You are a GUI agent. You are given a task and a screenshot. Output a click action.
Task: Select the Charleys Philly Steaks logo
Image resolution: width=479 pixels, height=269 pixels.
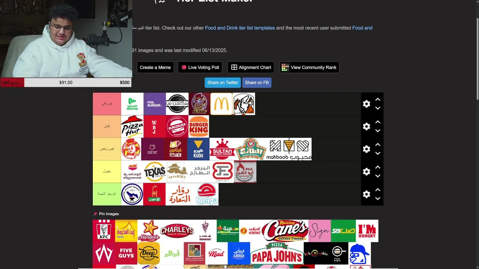[177, 231]
